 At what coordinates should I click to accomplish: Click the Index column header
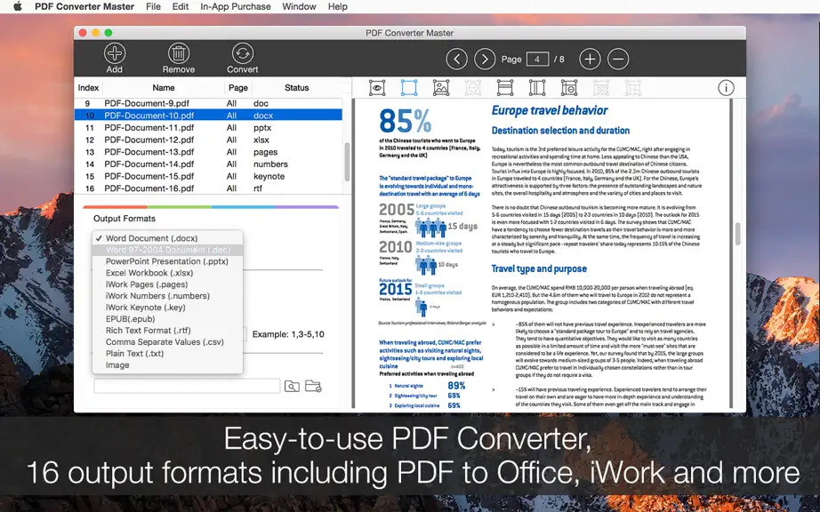pyautogui.click(x=88, y=88)
